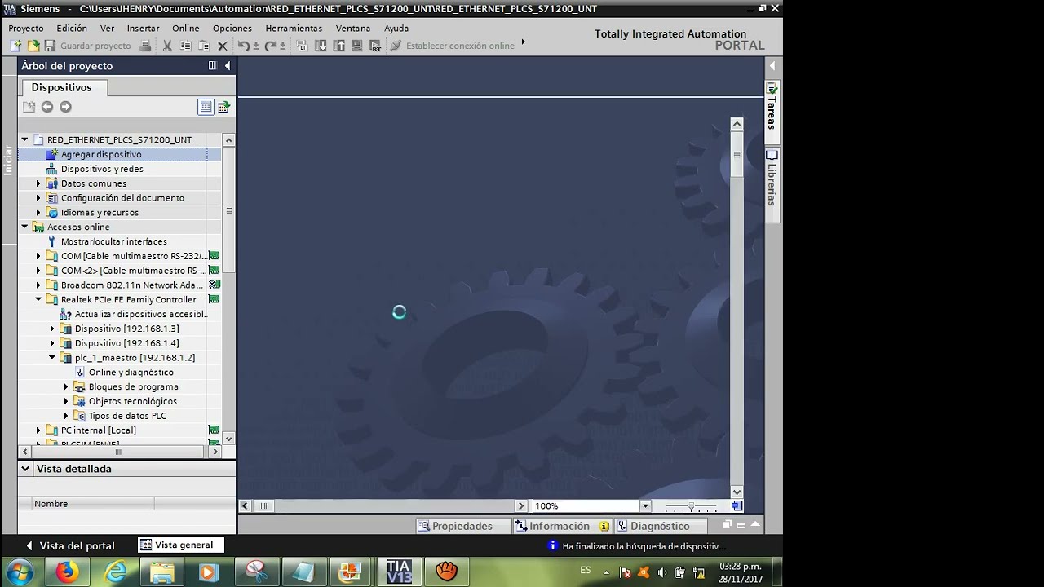Click the project tree forward arrow
The height and width of the screenshot is (587, 1044).
click(65, 107)
